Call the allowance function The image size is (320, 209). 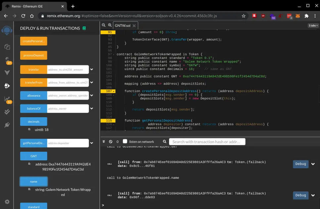tap(34, 96)
